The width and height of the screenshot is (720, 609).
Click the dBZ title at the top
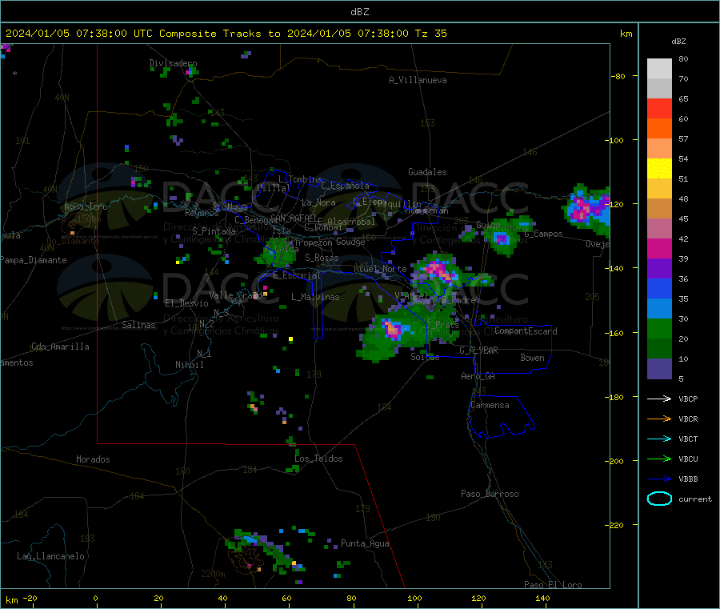(x=359, y=12)
